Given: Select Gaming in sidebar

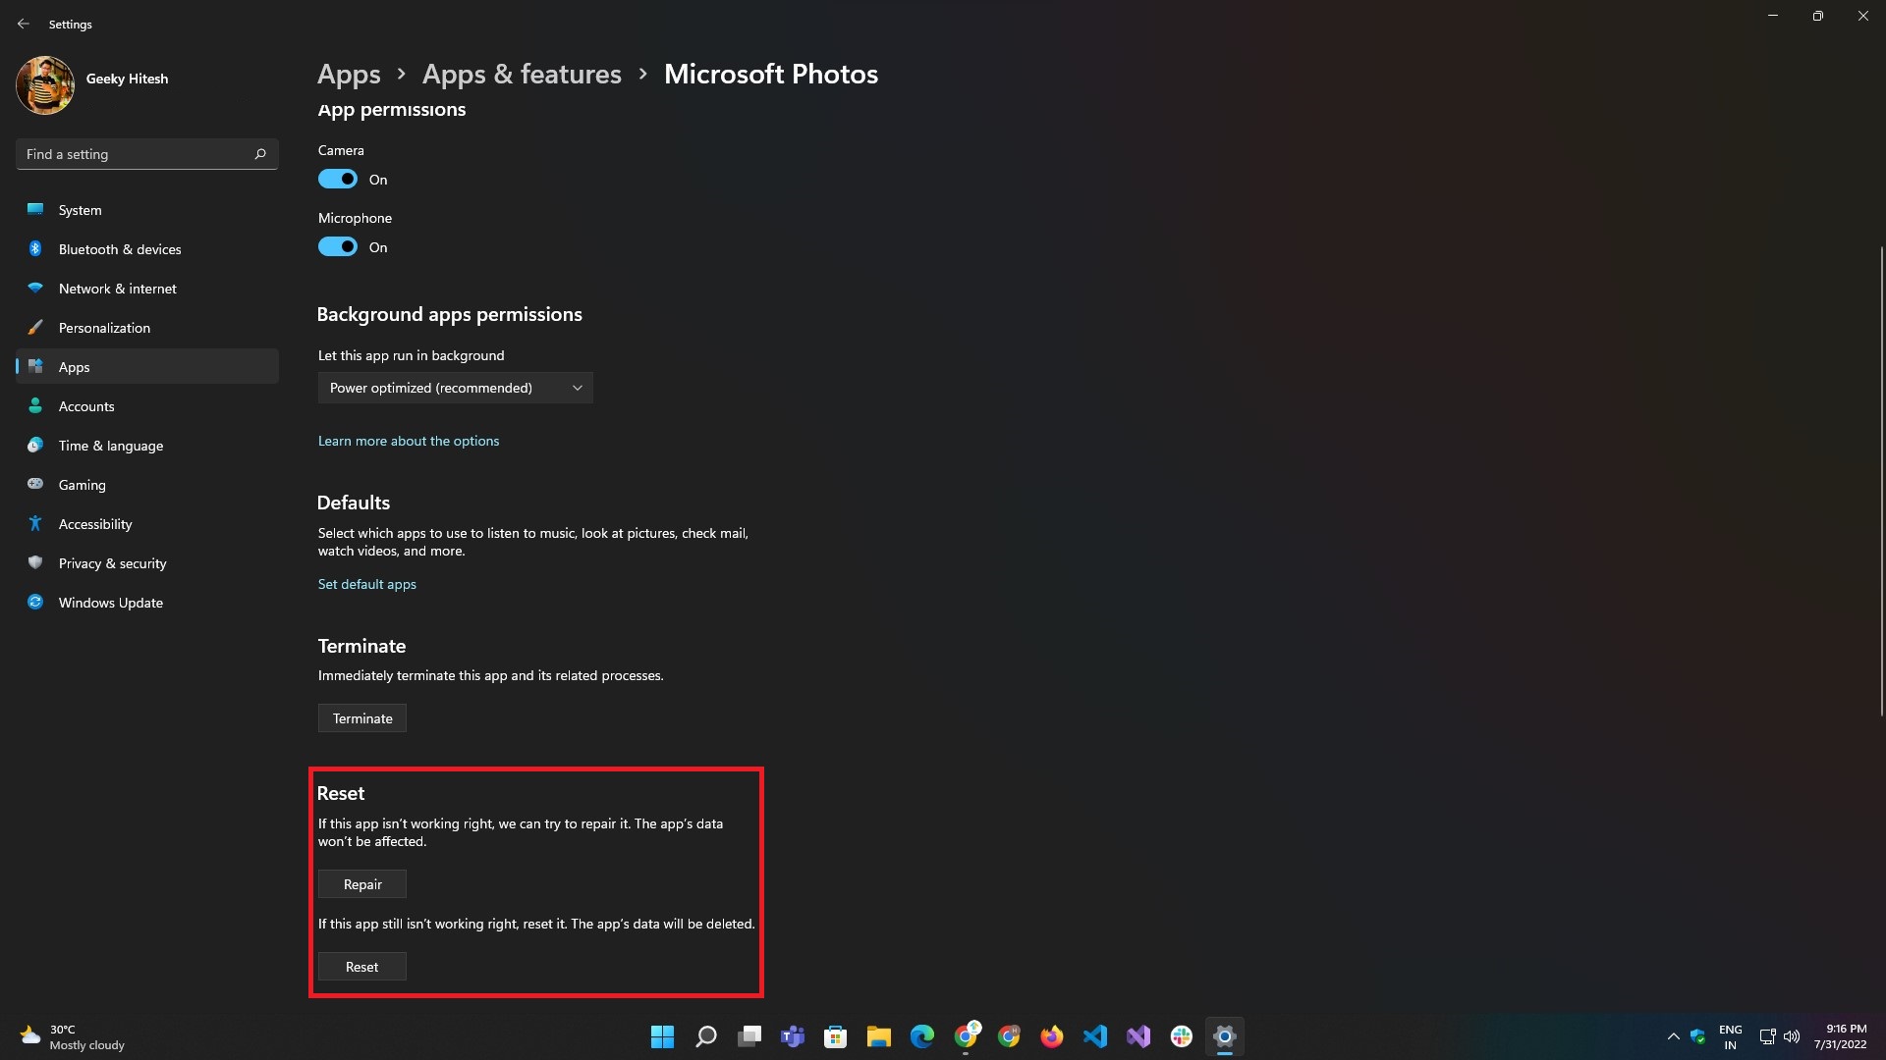Looking at the screenshot, I should coord(82,485).
